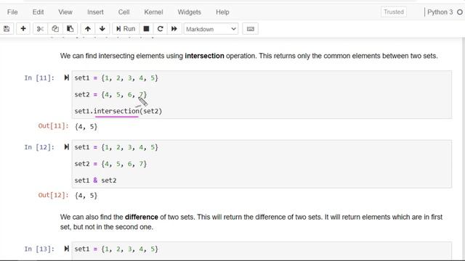Click the Python 3 kernel idle circle indicator

(x=460, y=12)
